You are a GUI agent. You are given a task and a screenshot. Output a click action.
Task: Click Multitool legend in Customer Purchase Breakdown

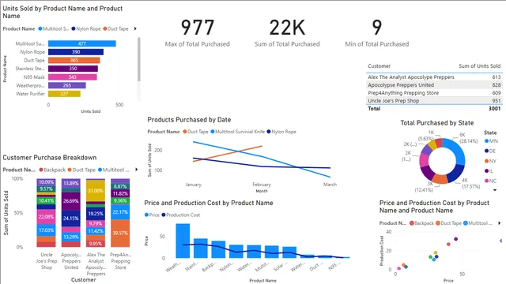coord(114,170)
